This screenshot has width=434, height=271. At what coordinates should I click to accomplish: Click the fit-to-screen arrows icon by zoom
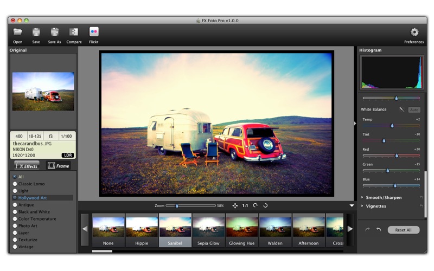[x=235, y=205]
